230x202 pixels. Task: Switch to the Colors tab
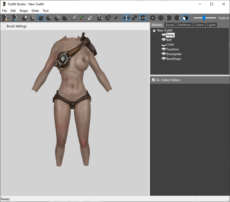click(x=199, y=25)
